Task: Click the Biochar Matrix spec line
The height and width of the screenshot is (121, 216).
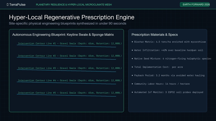Action: coord(169,42)
